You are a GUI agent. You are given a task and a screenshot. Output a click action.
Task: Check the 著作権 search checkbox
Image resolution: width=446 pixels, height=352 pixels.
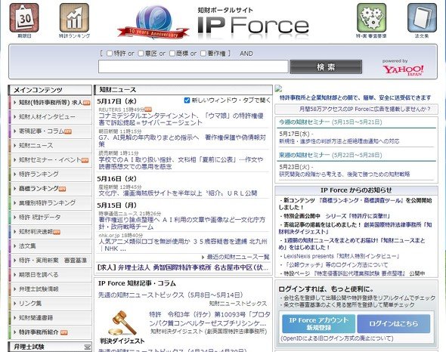coord(203,54)
